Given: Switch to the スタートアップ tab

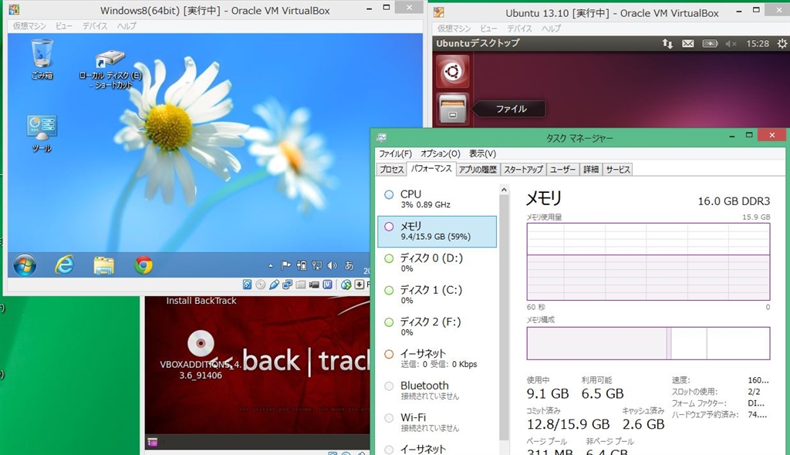Looking at the screenshot, I should coord(523,170).
